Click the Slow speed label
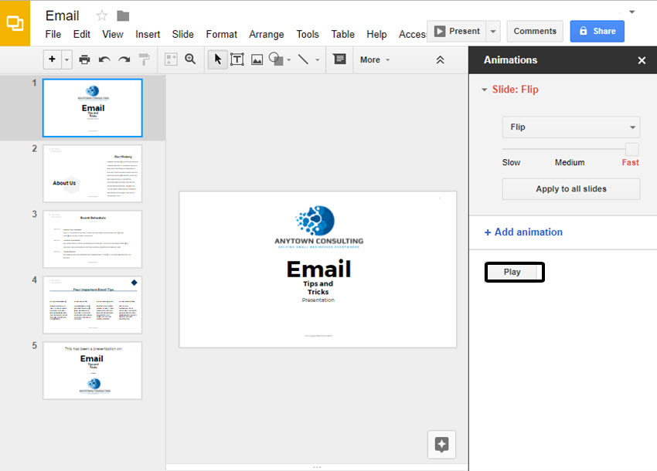 coord(511,162)
